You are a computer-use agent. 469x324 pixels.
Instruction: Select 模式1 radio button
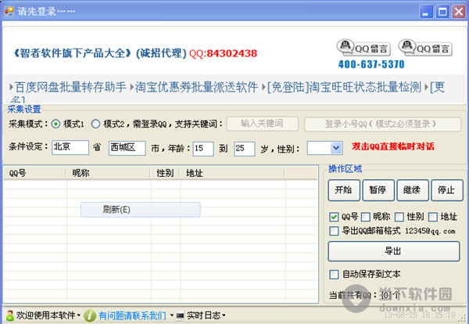click(55, 124)
